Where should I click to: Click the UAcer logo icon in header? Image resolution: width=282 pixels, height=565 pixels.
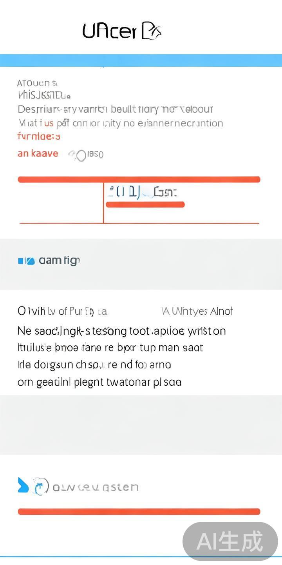(x=151, y=31)
